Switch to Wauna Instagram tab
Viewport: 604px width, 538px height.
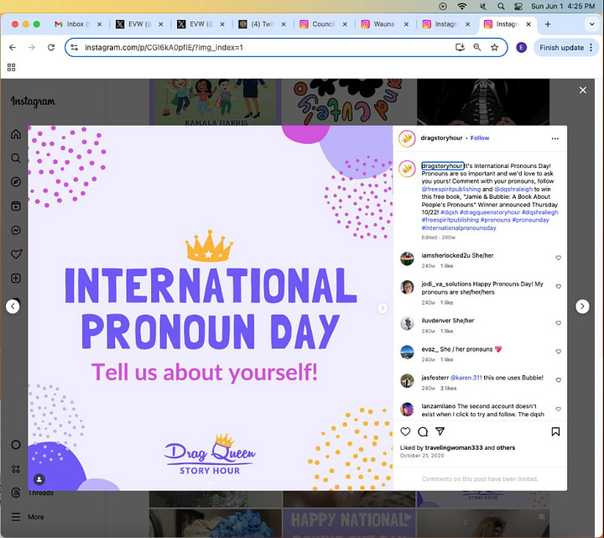point(380,24)
